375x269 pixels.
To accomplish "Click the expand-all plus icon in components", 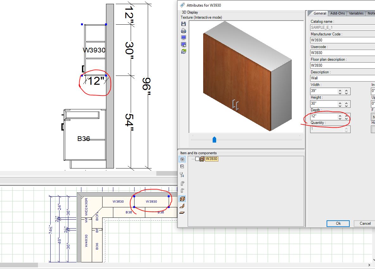I will (x=182, y=160).
